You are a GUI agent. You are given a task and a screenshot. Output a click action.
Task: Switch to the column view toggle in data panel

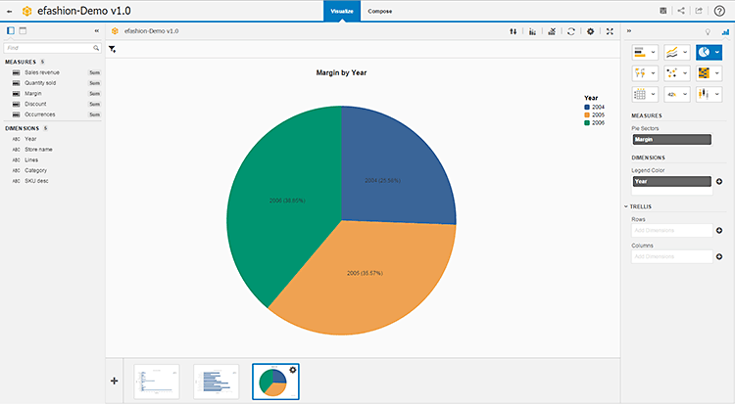(x=23, y=31)
